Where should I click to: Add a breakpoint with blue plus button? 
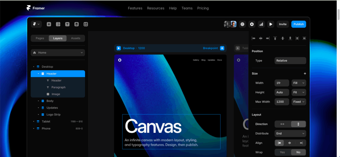pos(222,48)
